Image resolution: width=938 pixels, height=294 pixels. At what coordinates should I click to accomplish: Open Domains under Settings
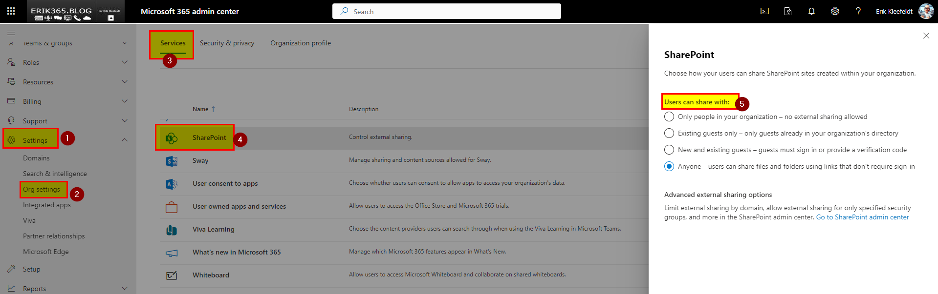click(36, 158)
